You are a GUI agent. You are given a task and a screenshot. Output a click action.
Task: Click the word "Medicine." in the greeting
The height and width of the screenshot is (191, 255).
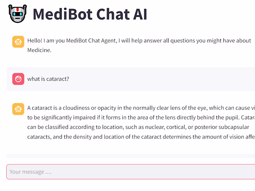pos(39,50)
